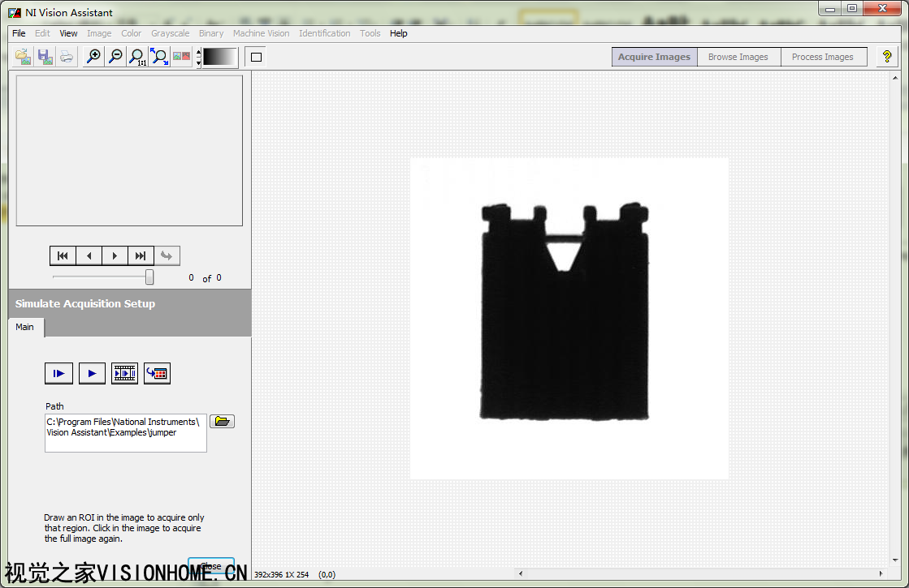Click the acquire single image button
The width and height of the screenshot is (909, 588).
pyautogui.click(x=58, y=373)
